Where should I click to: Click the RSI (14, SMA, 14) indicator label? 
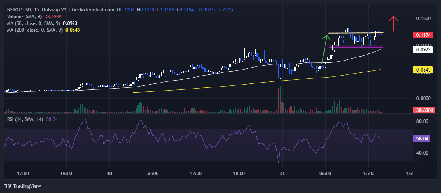(x=25, y=119)
